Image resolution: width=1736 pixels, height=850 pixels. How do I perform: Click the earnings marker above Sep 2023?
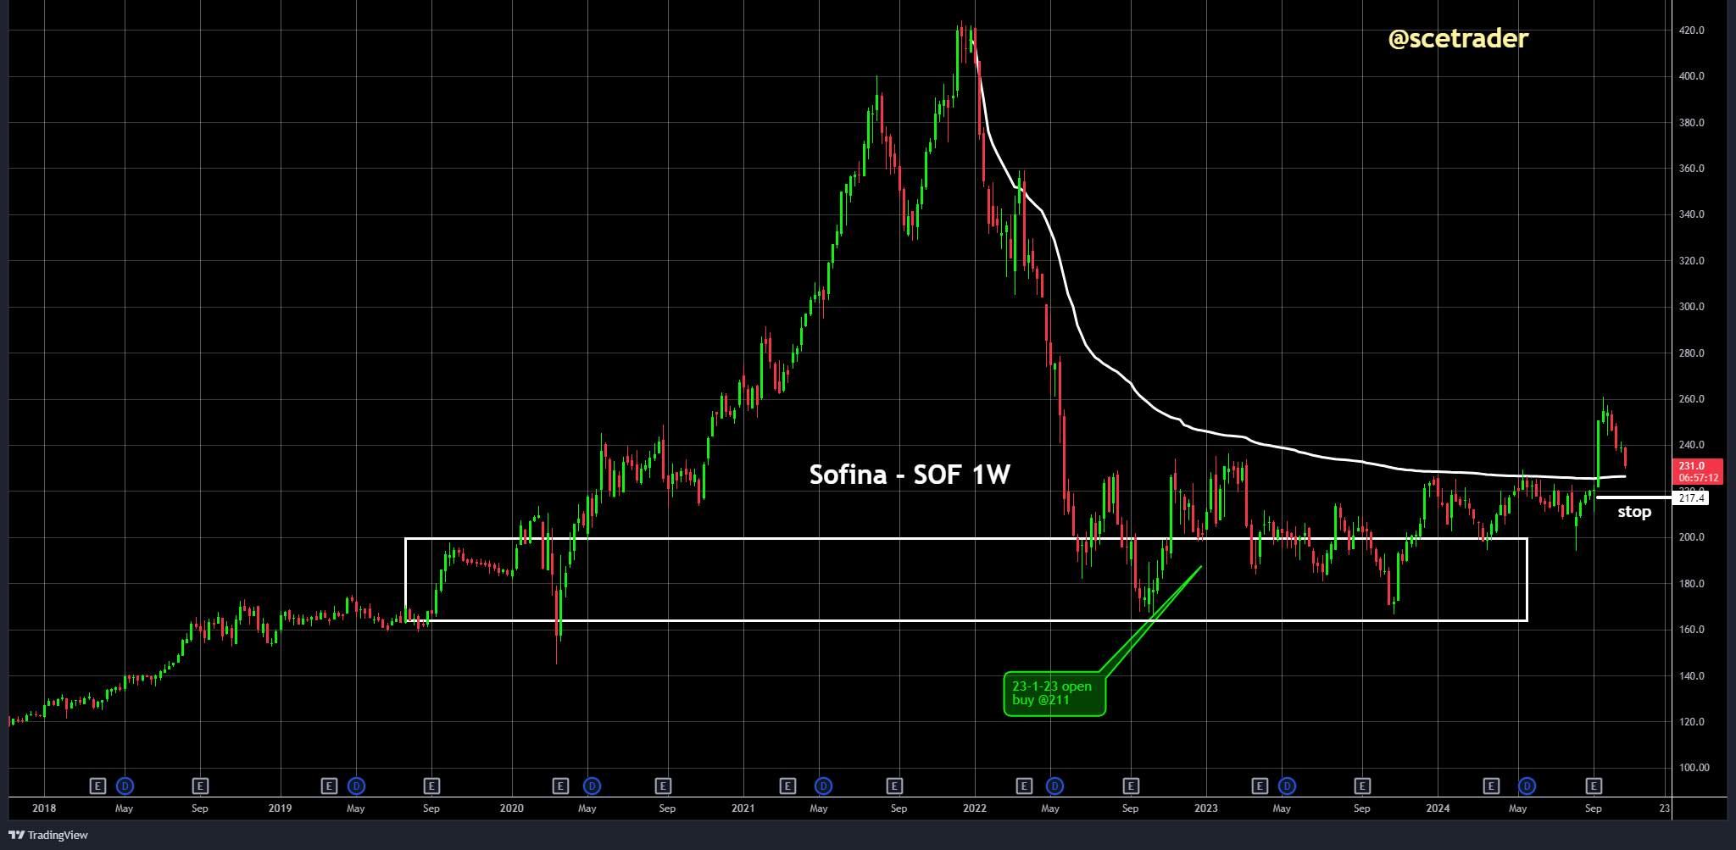(1362, 786)
